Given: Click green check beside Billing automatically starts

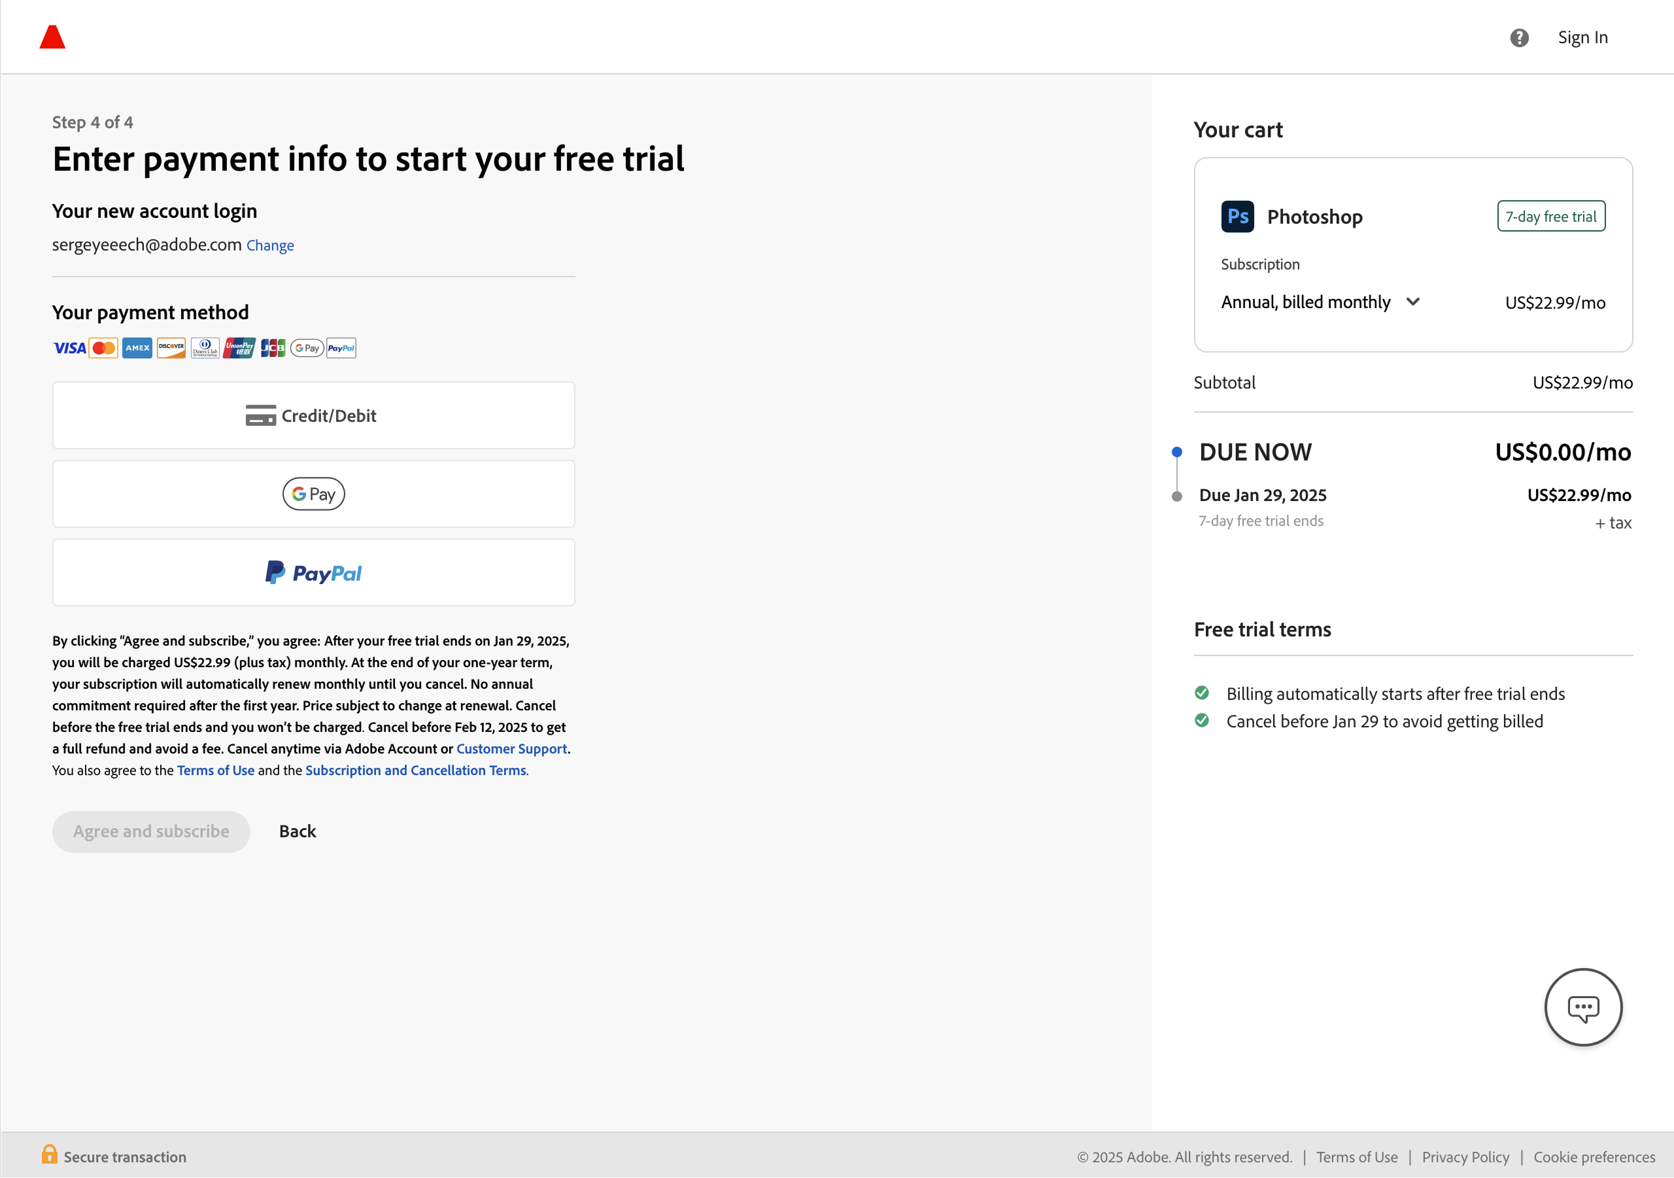Looking at the screenshot, I should point(1201,693).
